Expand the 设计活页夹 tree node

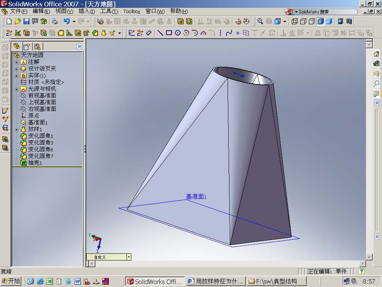pos(16,69)
